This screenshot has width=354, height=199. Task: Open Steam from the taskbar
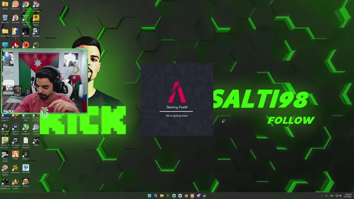pos(204,196)
